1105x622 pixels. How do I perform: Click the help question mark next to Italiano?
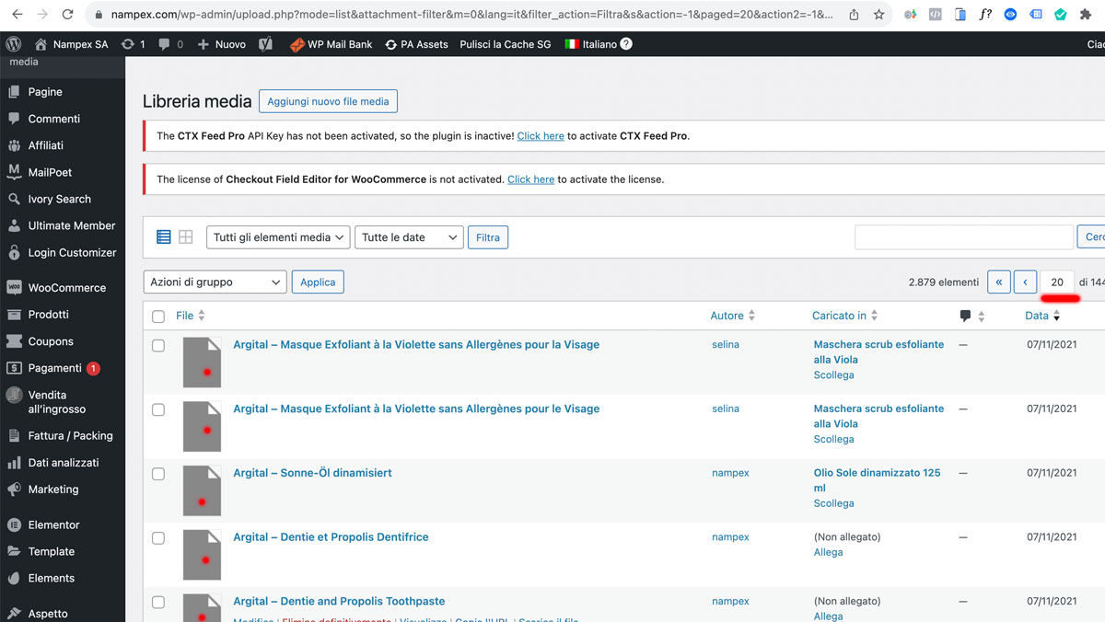626,43
